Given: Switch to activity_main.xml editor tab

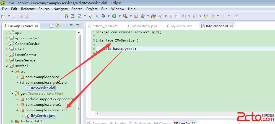Looking at the screenshot, I should [103, 26].
